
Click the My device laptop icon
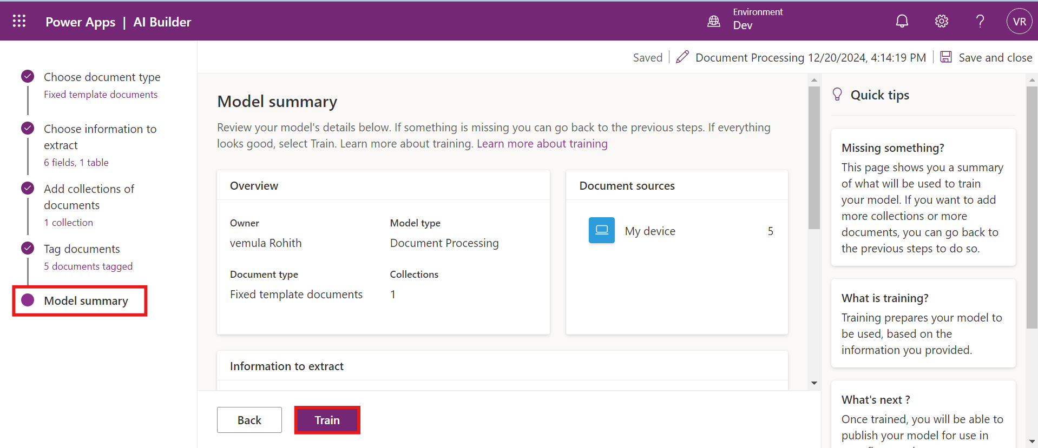coord(601,231)
